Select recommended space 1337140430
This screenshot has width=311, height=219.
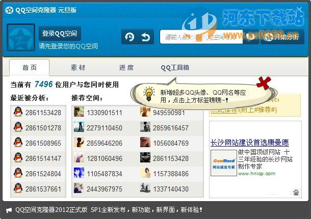pos(171,189)
